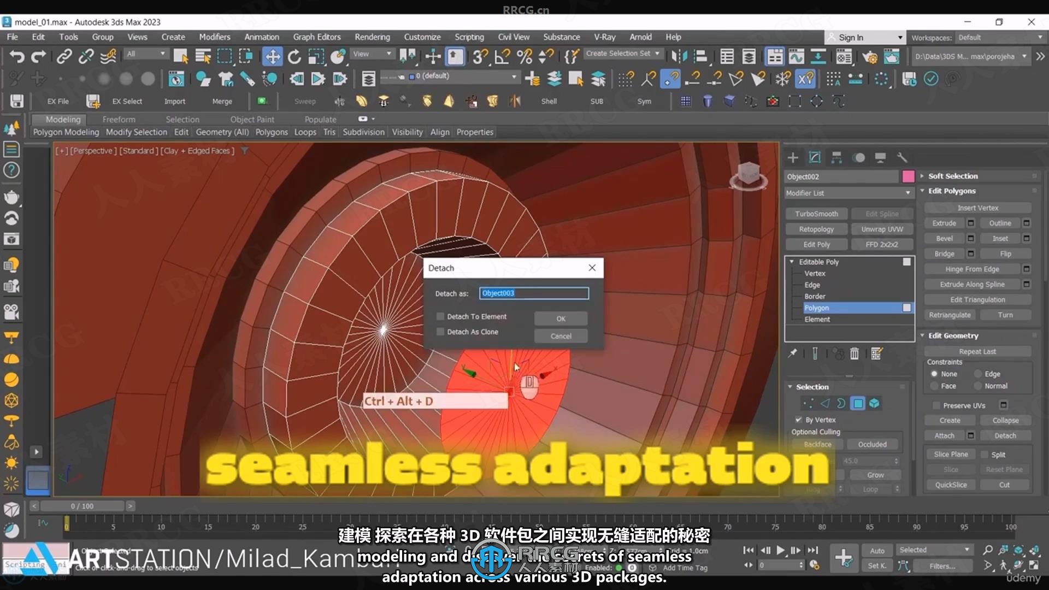Open the Utilities command panel tab

click(x=902, y=158)
